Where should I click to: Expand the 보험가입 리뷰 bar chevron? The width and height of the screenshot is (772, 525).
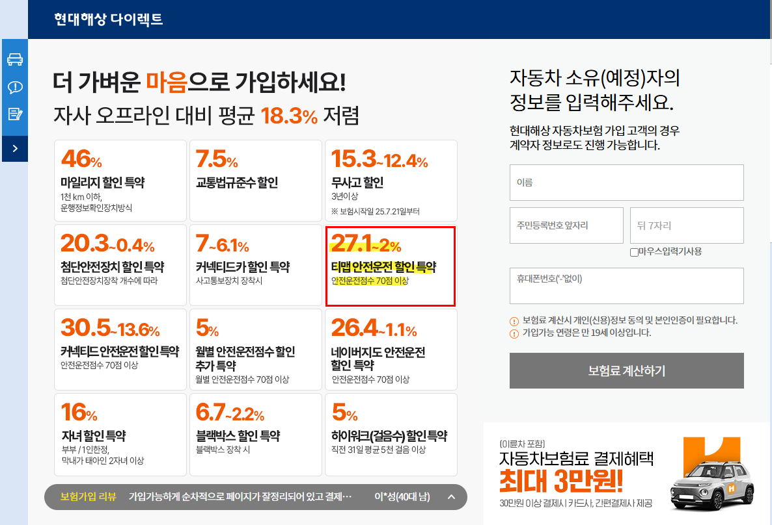pyautogui.click(x=451, y=497)
